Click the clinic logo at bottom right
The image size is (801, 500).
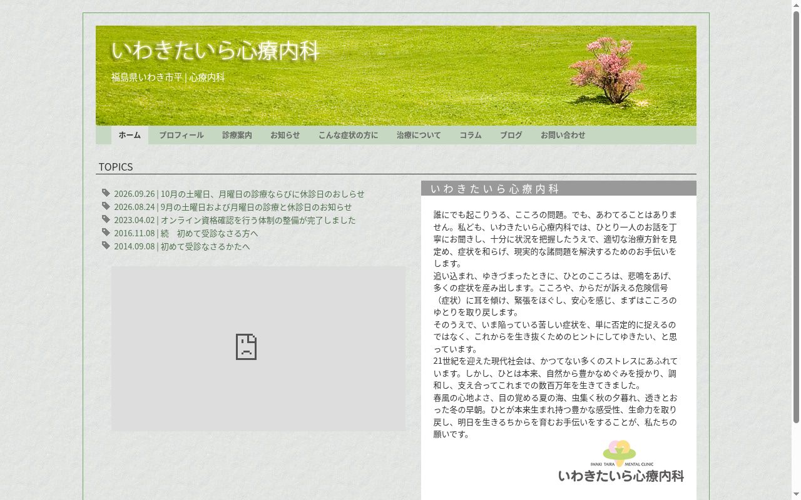coord(621,462)
